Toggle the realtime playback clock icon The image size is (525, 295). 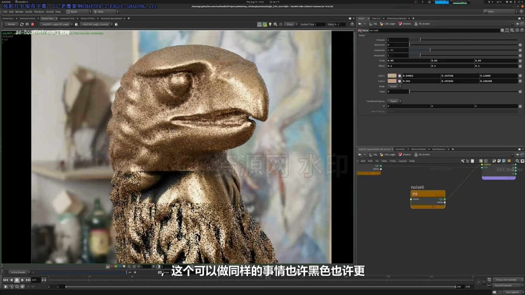(x=22, y=287)
